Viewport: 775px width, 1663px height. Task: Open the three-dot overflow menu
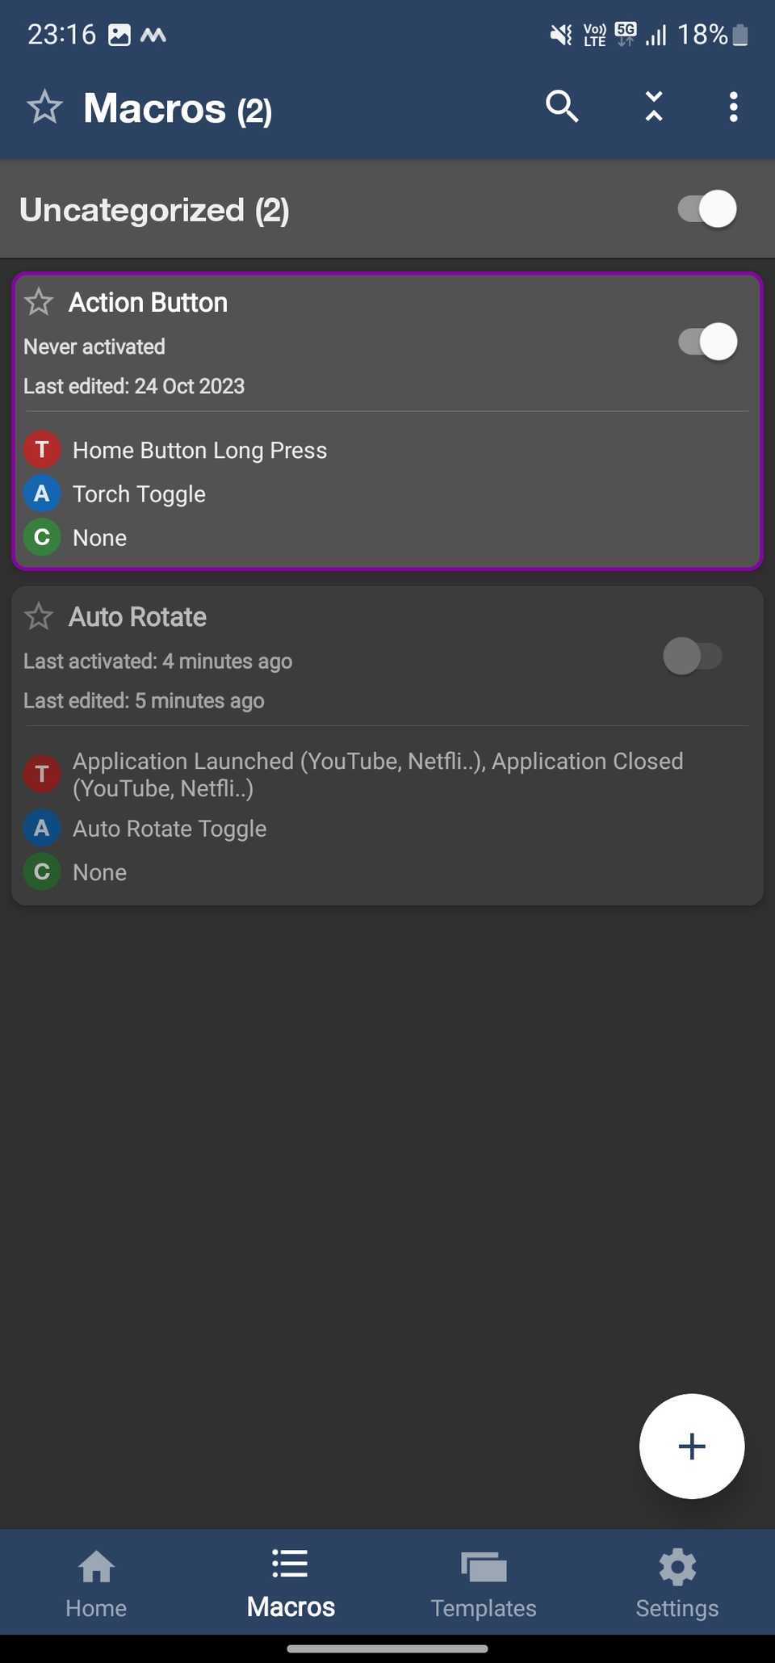(x=733, y=106)
